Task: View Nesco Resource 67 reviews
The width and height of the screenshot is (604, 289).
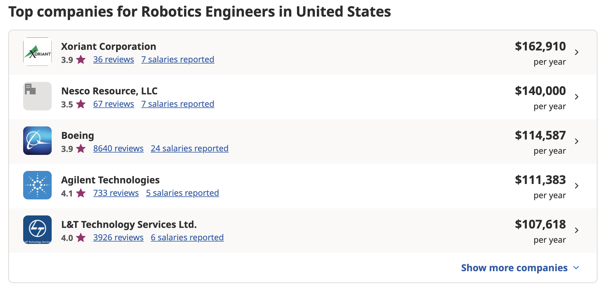Action: [x=113, y=104]
